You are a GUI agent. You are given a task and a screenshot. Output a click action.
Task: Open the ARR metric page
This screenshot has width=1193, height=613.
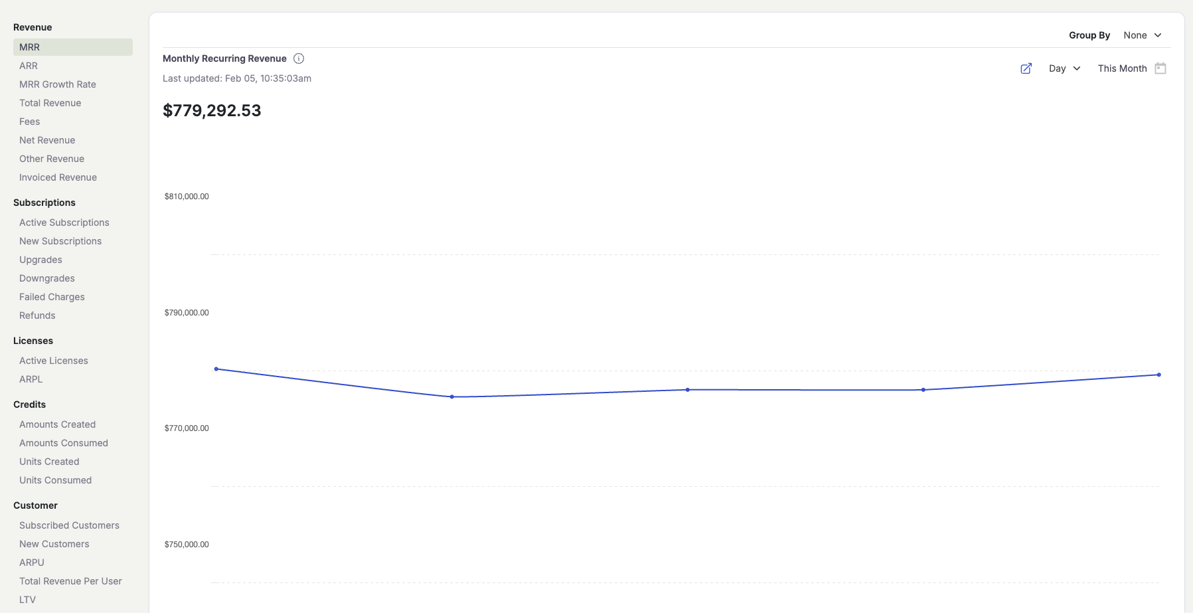29,66
